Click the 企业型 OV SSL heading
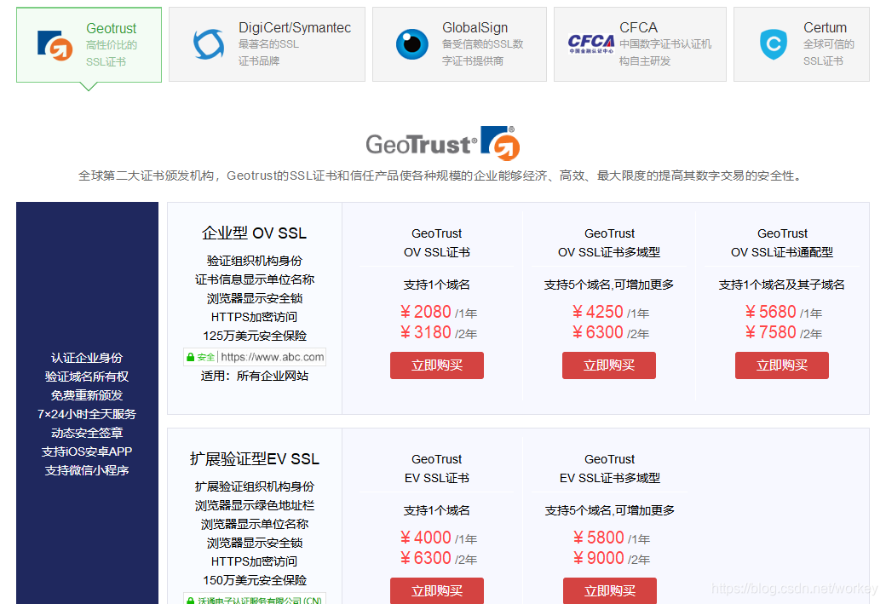886x604 pixels. coord(254,233)
